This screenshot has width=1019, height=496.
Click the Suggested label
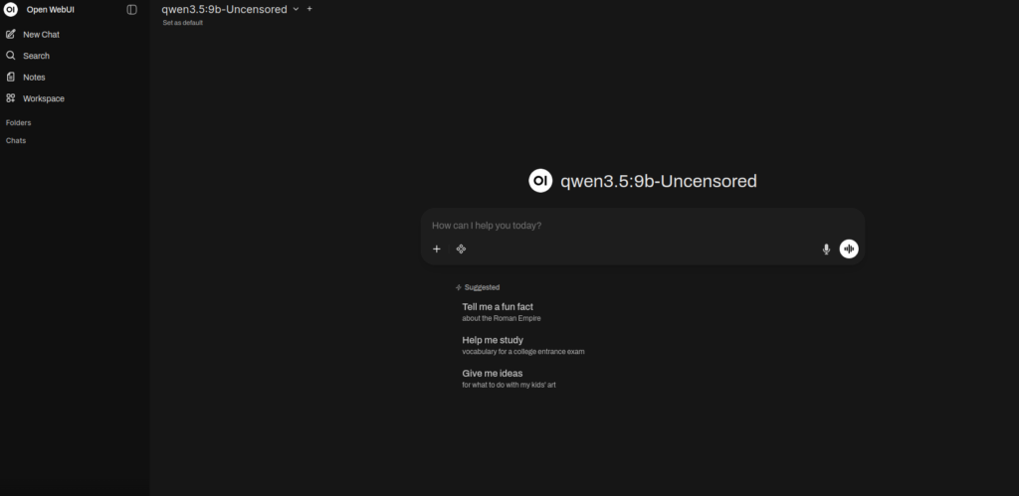483,287
